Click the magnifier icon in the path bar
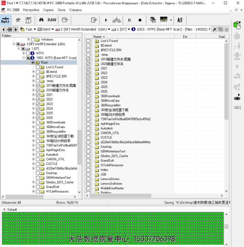The height and width of the screenshot is (247, 244). pyautogui.click(x=214, y=29)
